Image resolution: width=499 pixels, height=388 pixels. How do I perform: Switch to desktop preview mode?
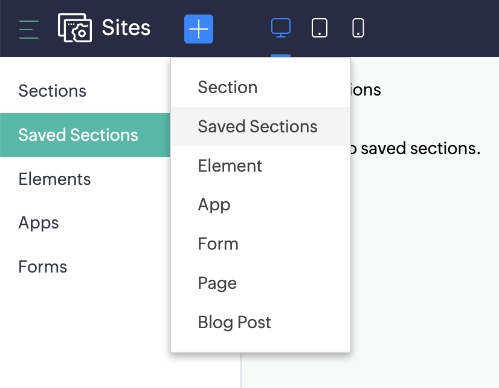tap(281, 28)
